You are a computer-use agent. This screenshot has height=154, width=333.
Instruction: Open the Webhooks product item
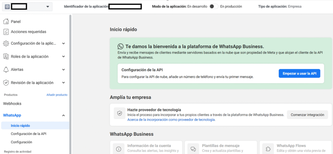[12, 104]
